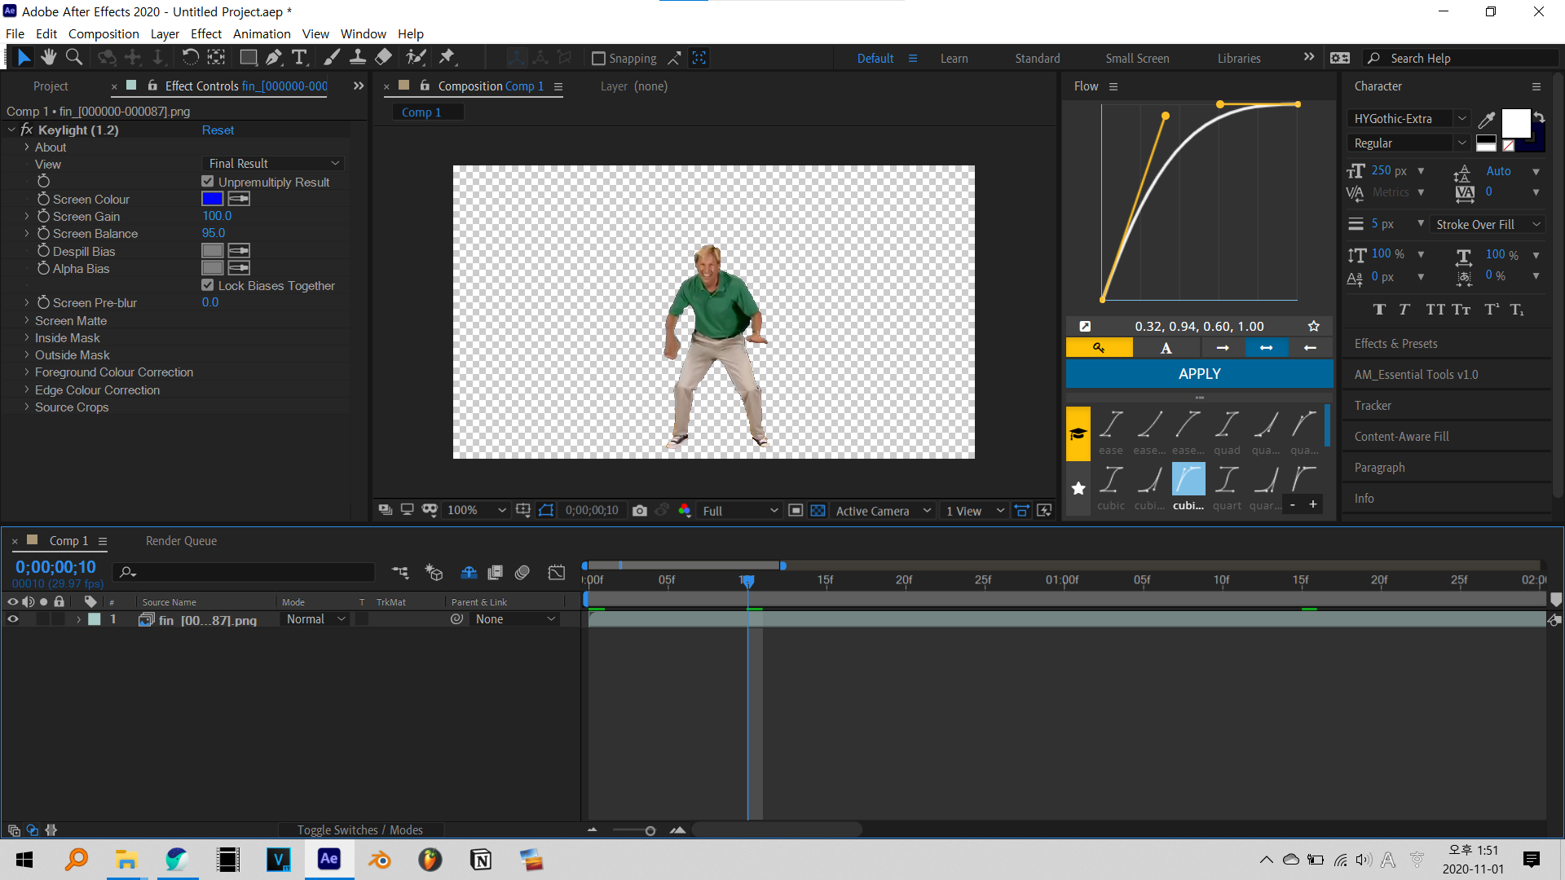1565x880 pixels.
Task: Disable Lock Biases Together checkbox
Action: click(208, 285)
